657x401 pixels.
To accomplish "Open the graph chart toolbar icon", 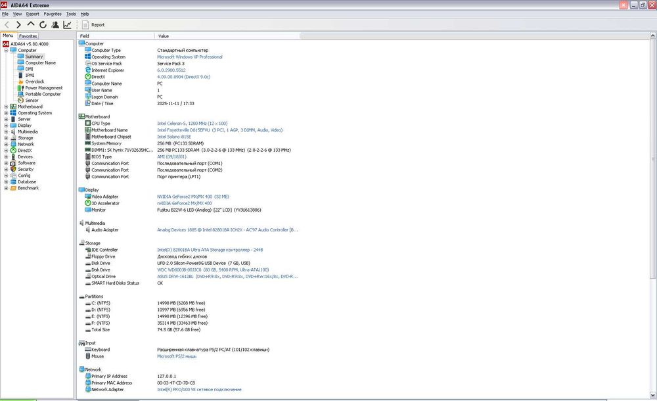I will [x=67, y=25].
